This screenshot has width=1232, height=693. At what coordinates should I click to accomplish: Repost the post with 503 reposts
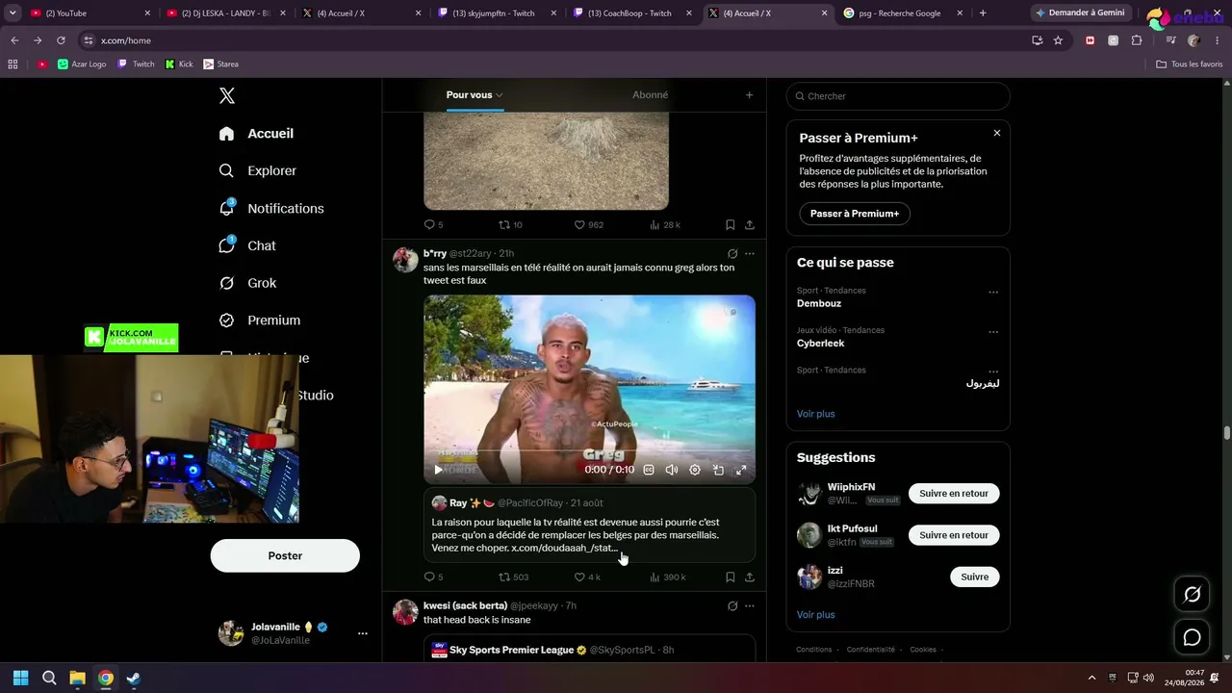pos(513,577)
